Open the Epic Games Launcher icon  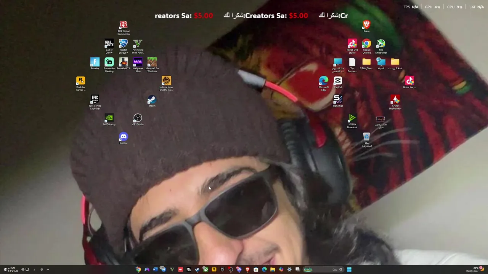95,102
